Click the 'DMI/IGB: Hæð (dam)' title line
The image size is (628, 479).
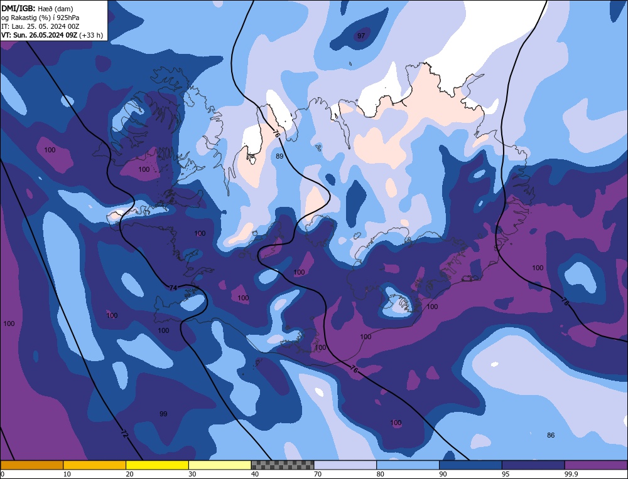[x=37, y=8]
